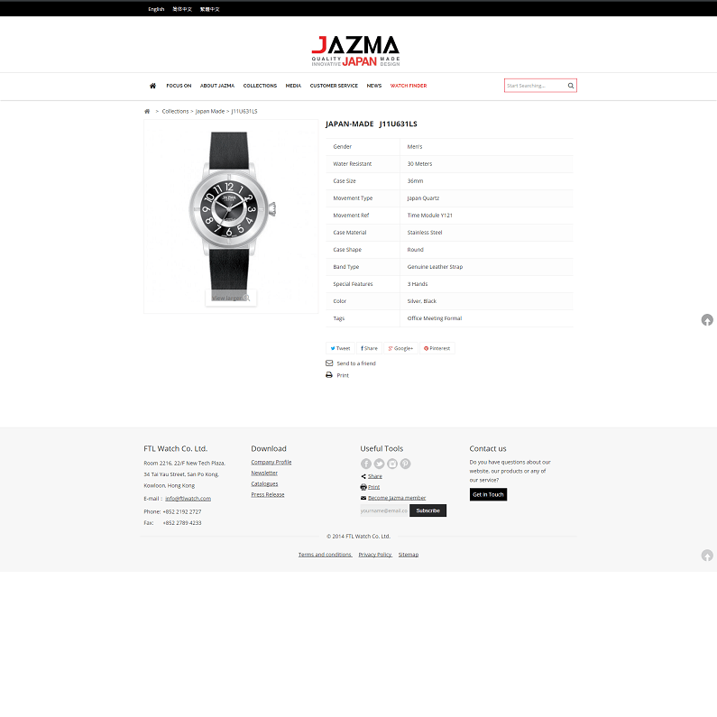Click the footer Twitter circle icon
Screen dimensions: 717x717
[x=379, y=464]
